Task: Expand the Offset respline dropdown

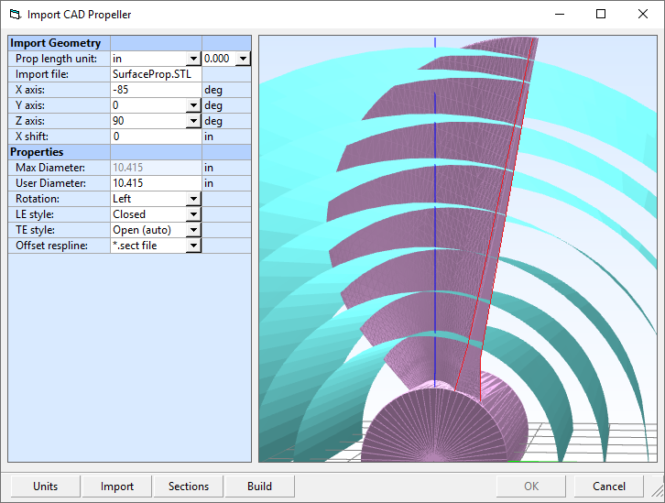Action: click(192, 246)
